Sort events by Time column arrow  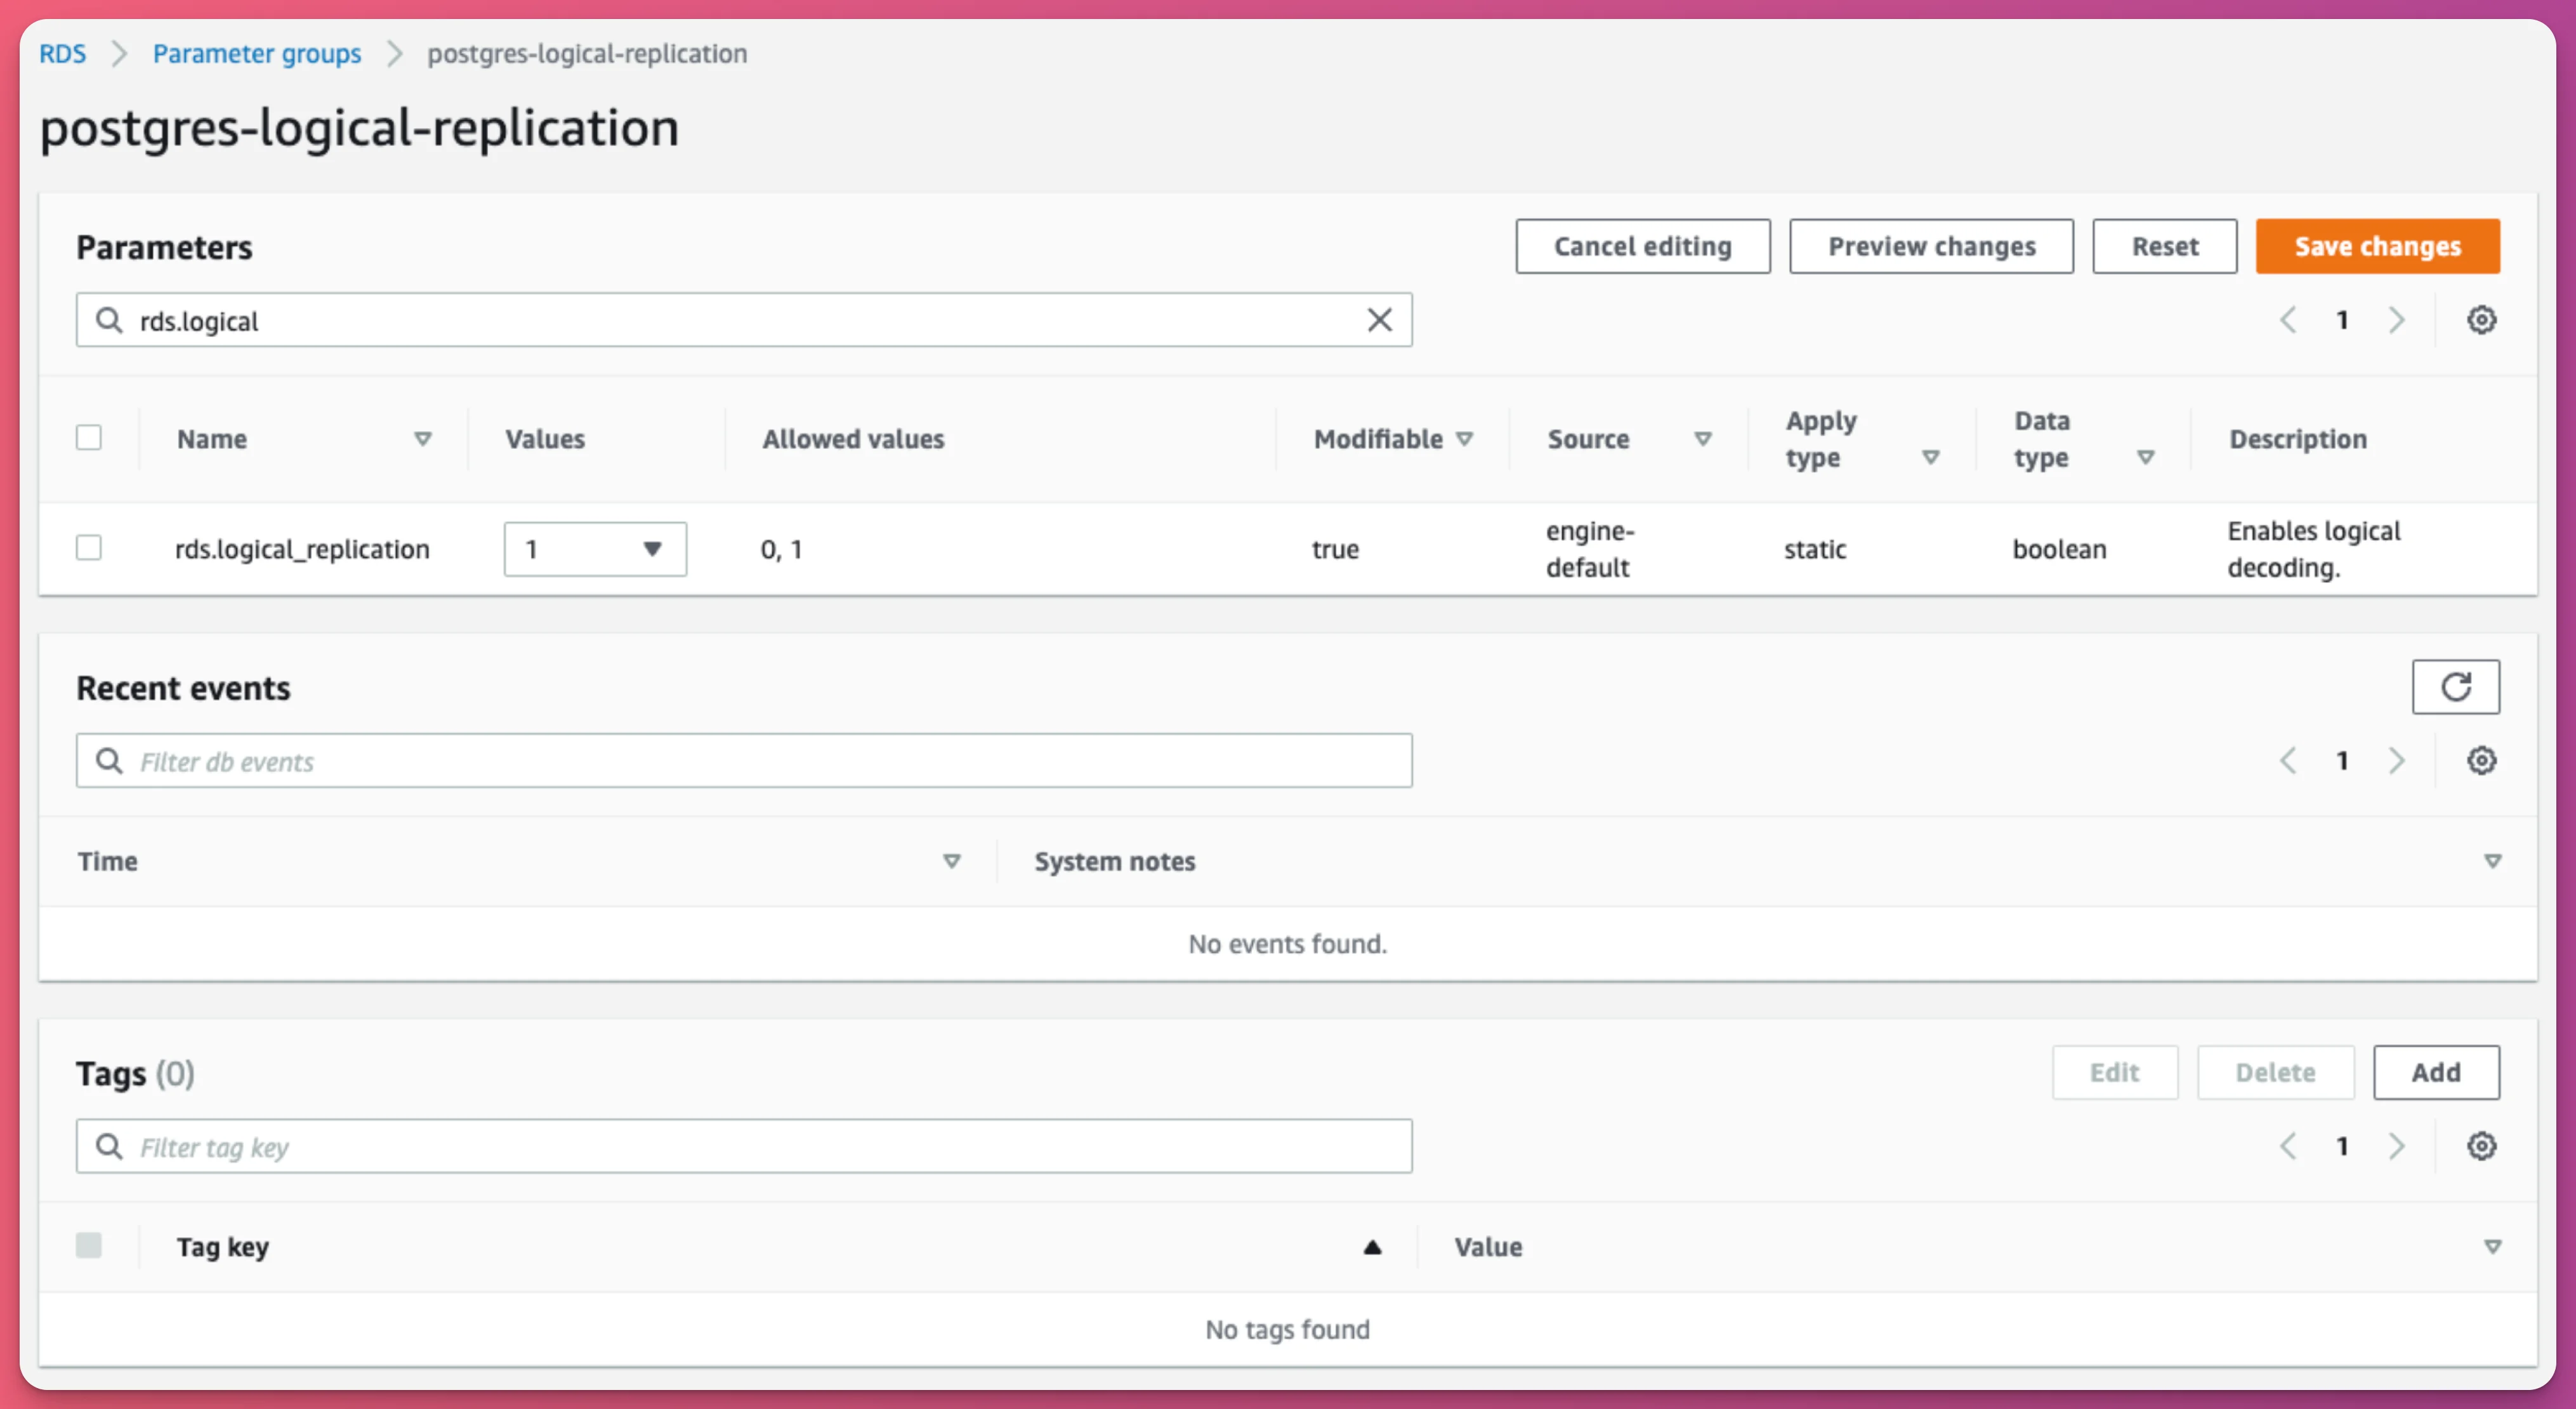point(952,860)
